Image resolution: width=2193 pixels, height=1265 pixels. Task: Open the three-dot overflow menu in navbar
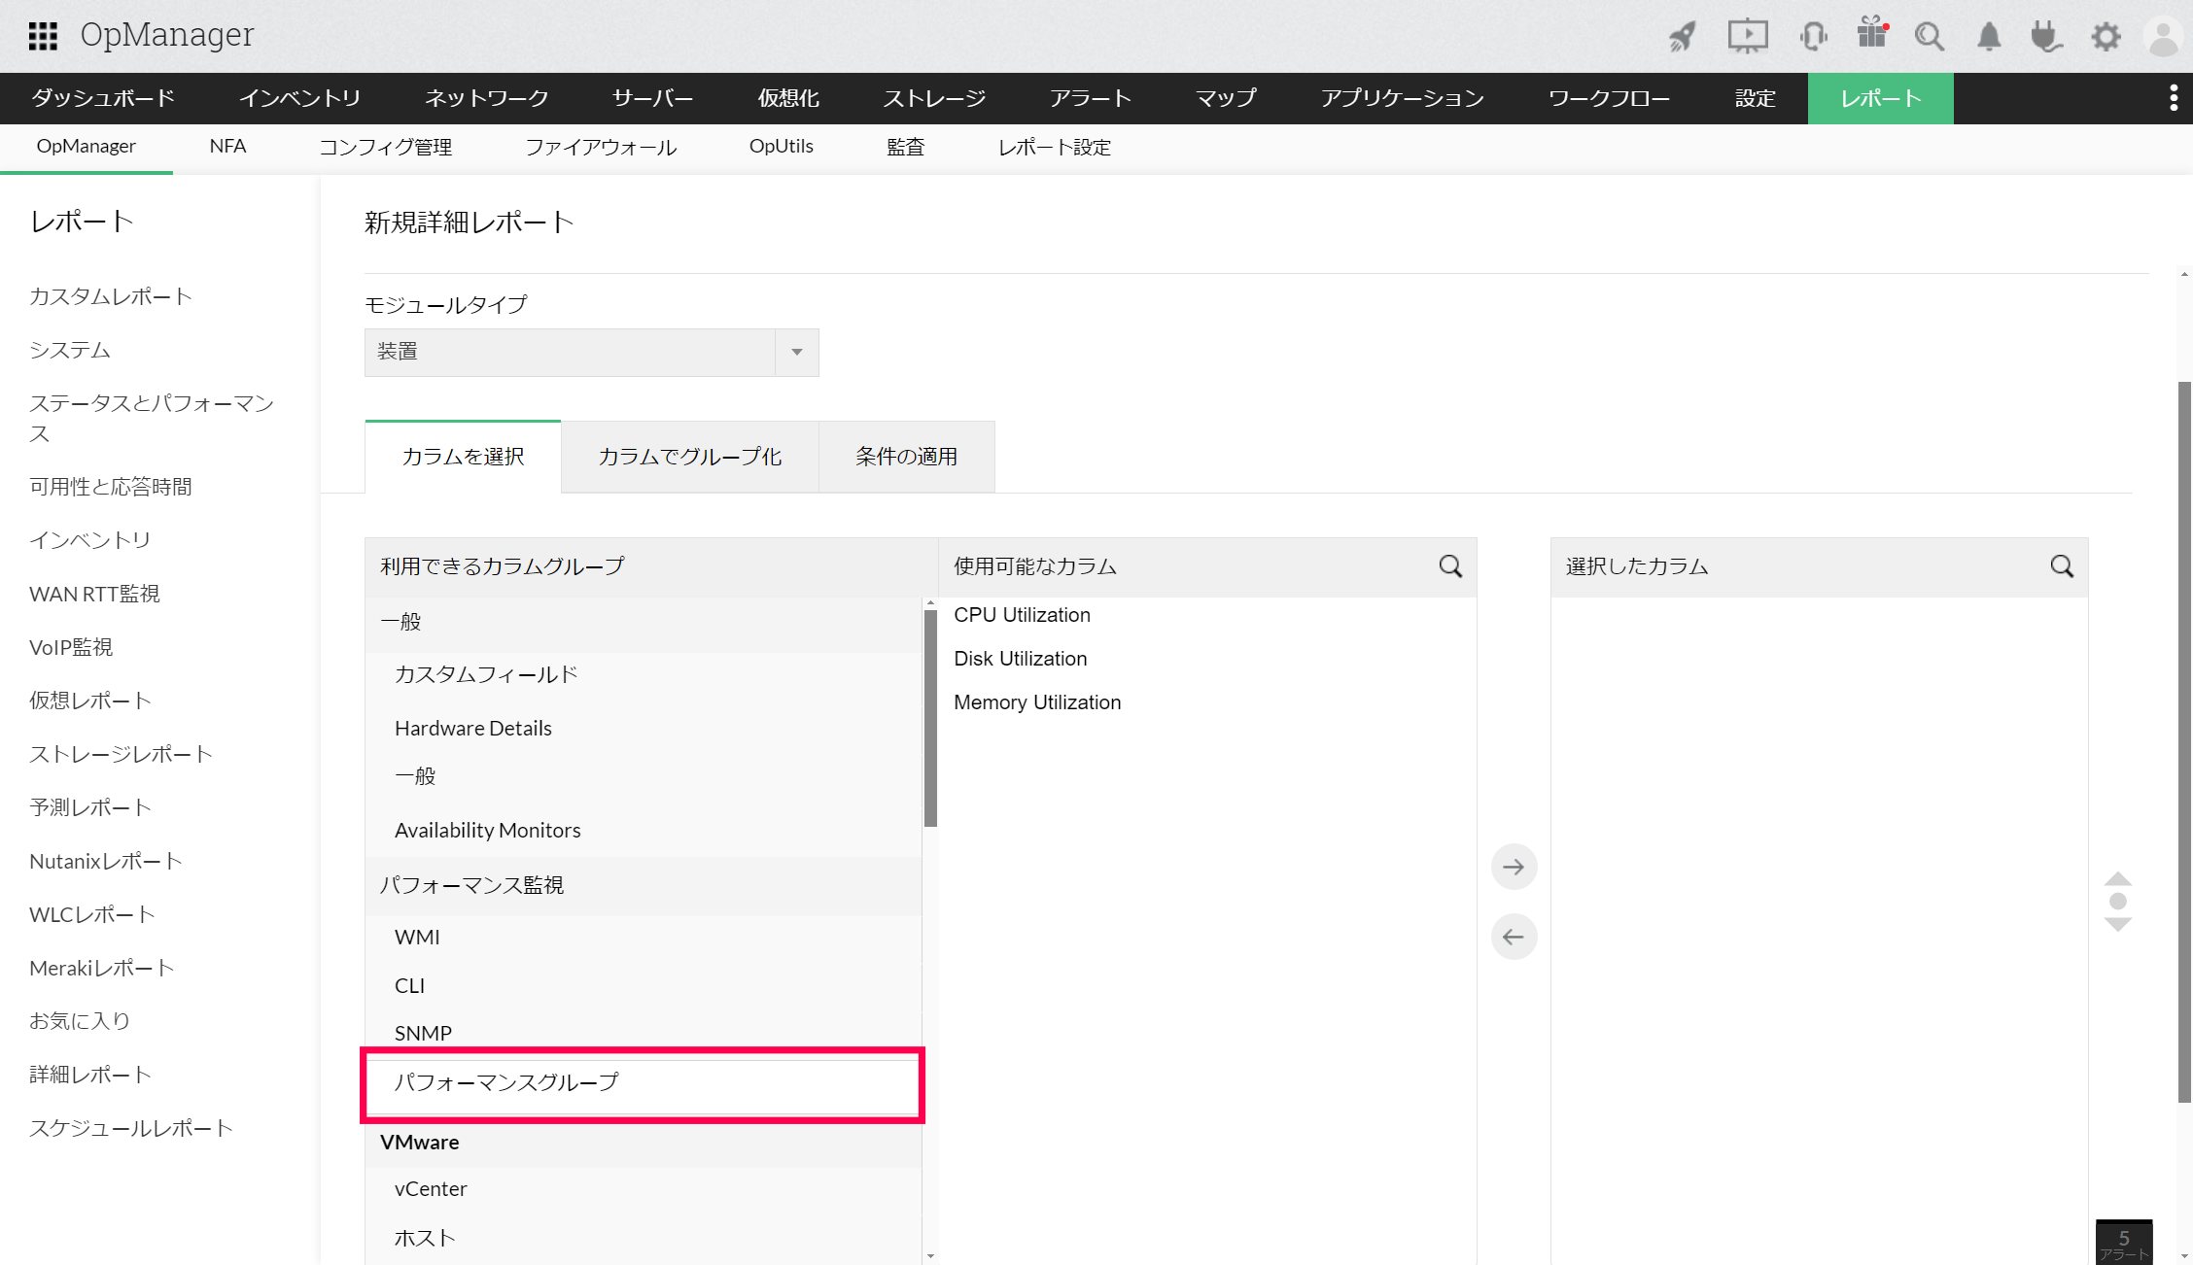(x=2174, y=98)
